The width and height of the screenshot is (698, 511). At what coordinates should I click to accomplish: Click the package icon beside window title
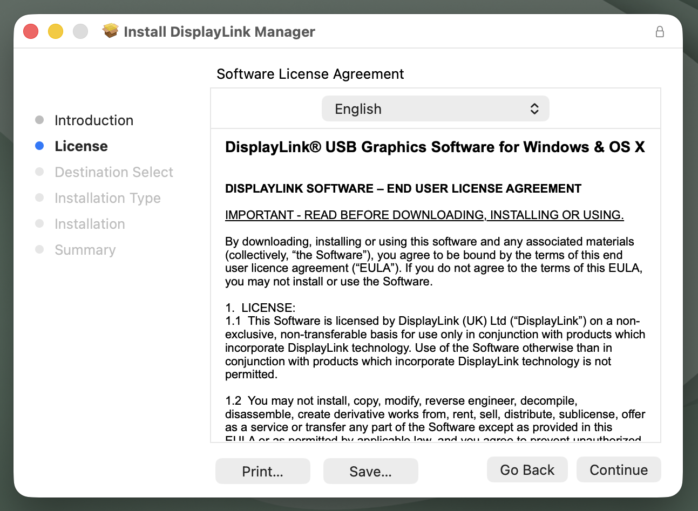(111, 31)
